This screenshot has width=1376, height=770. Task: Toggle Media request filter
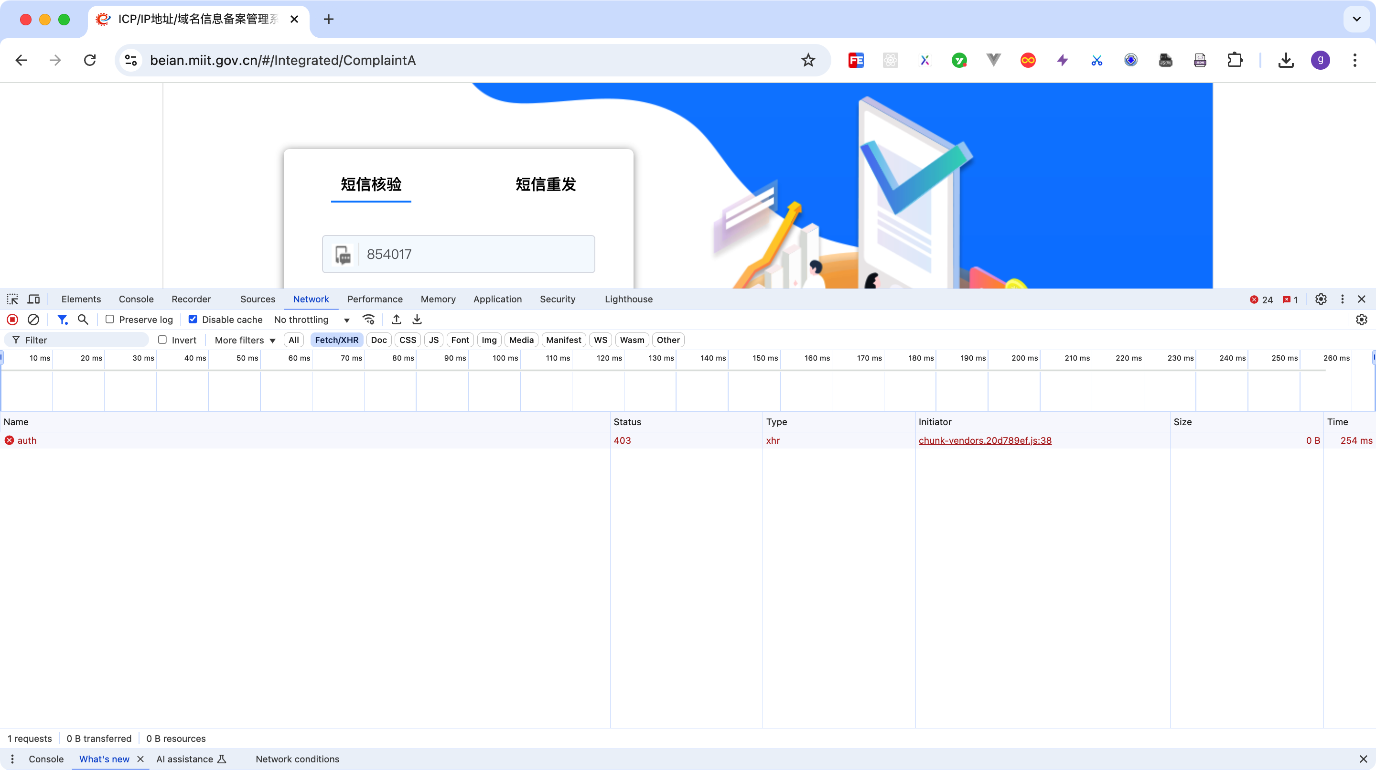click(x=521, y=340)
